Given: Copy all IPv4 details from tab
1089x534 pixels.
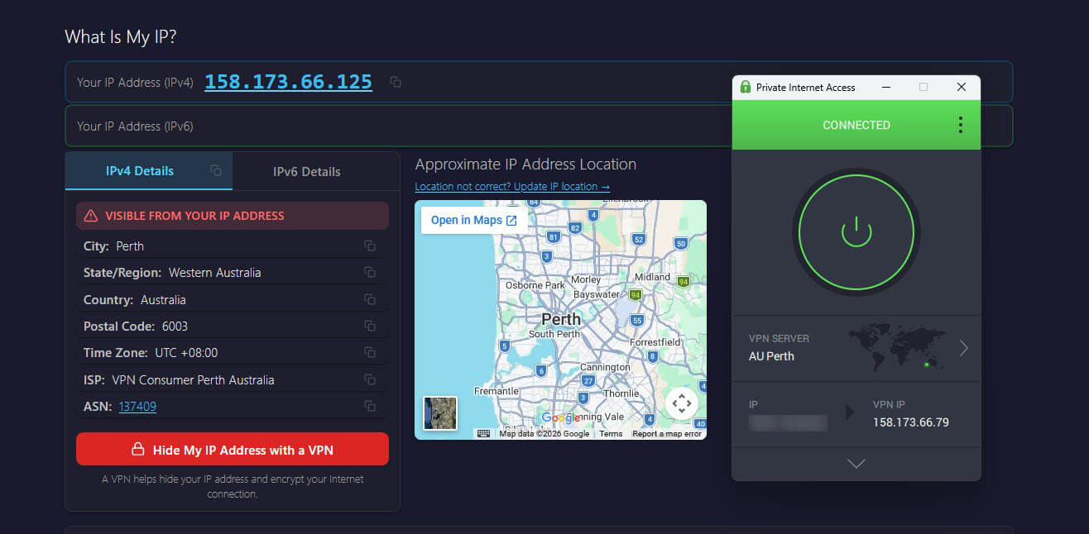Looking at the screenshot, I should coord(216,171).
